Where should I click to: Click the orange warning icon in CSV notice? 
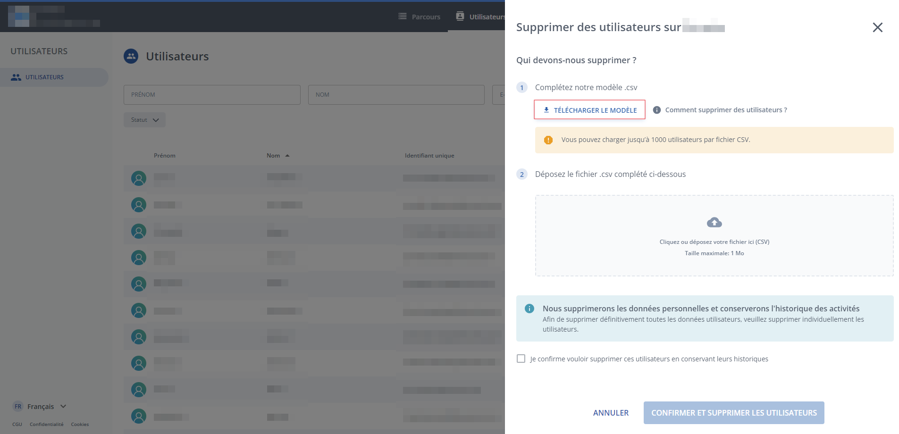coord(548,140)
